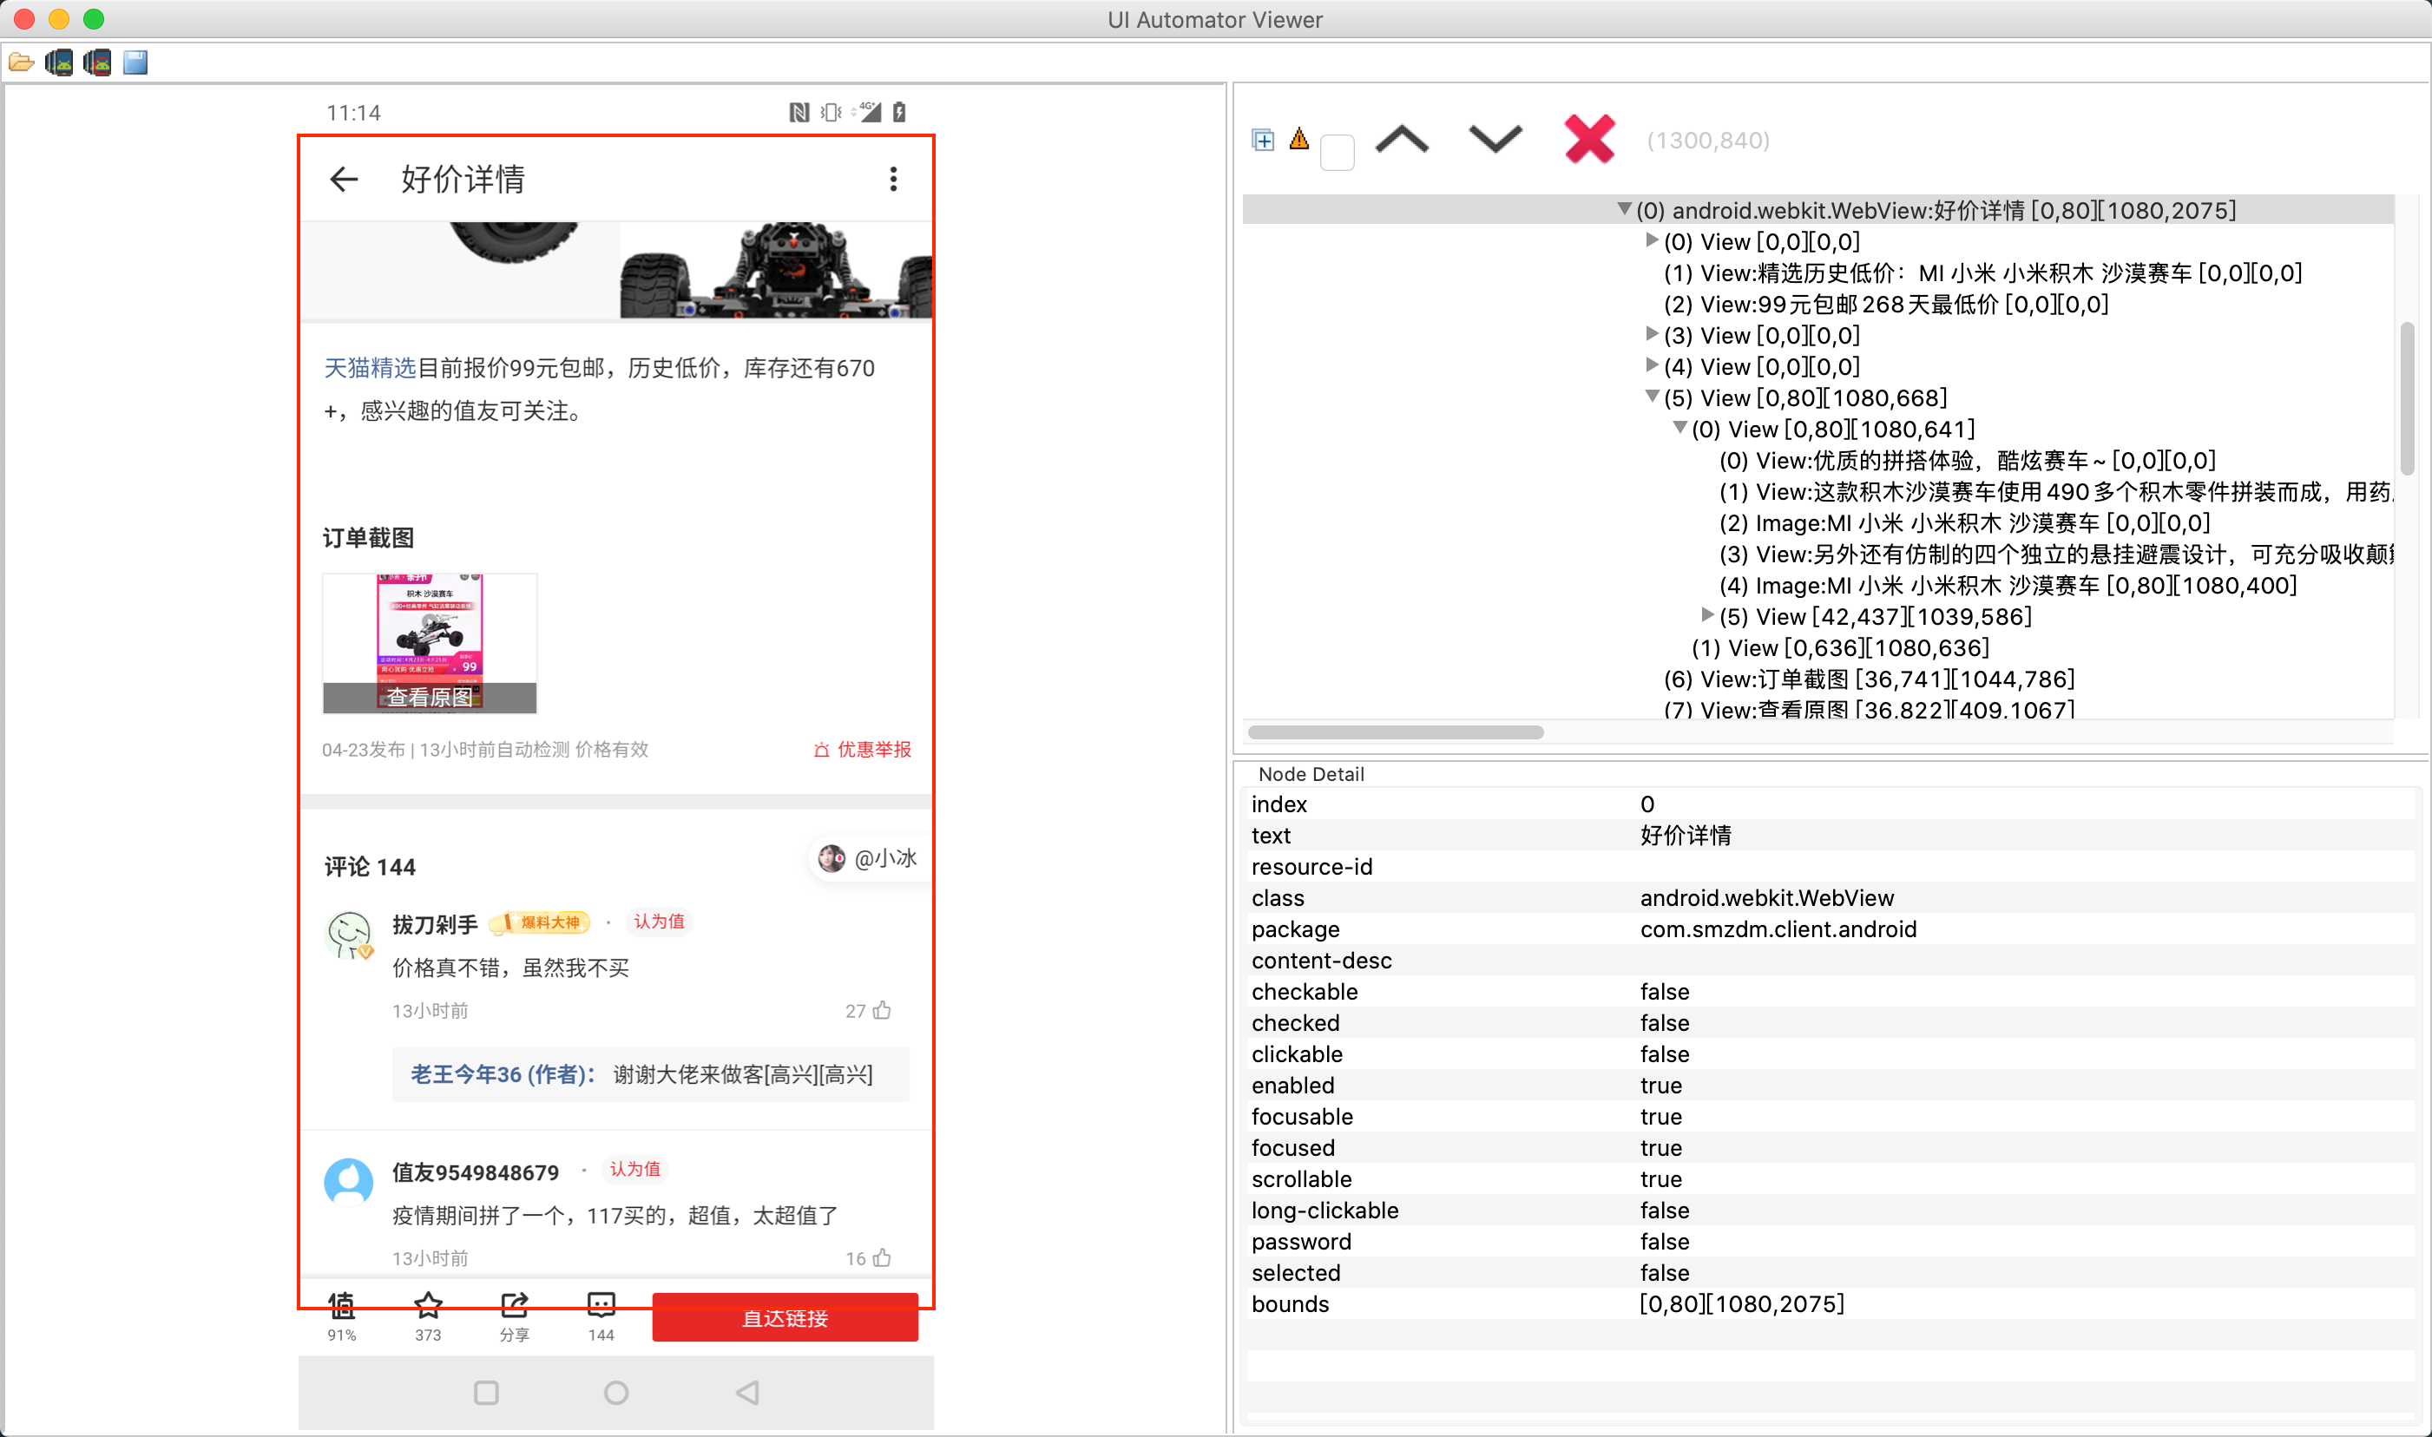Tap username 拔刀剁手
The height and width of the screenshot is (1437, 2432).
pos(435,924)
